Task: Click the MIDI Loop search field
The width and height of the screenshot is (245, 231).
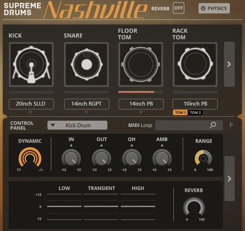Action: (x=189, y=125)
